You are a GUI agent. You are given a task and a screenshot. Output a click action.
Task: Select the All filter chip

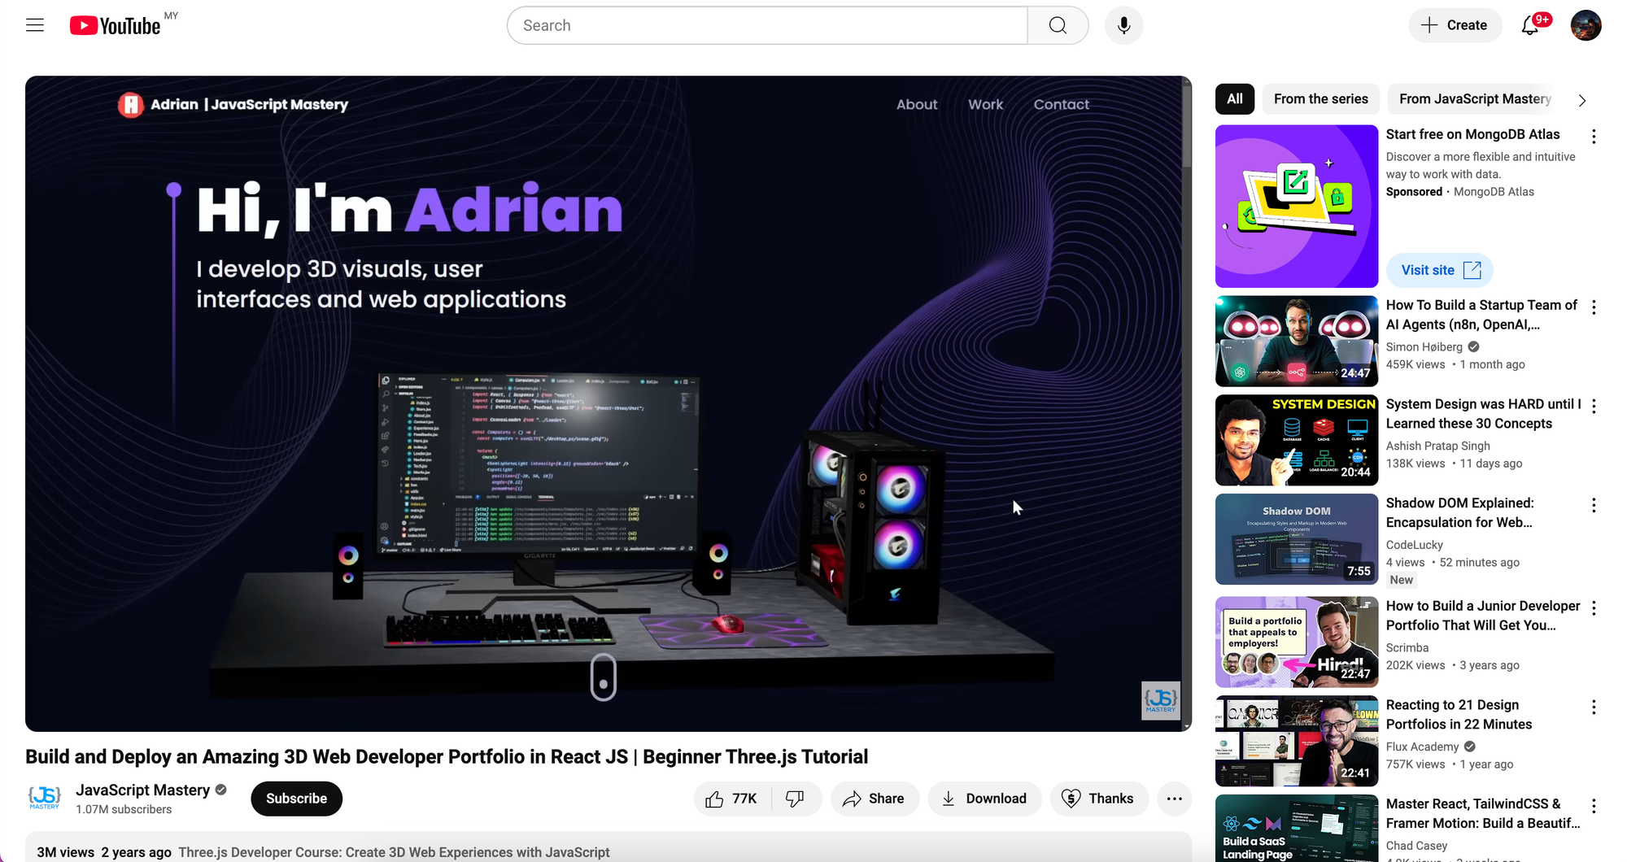1234,99
